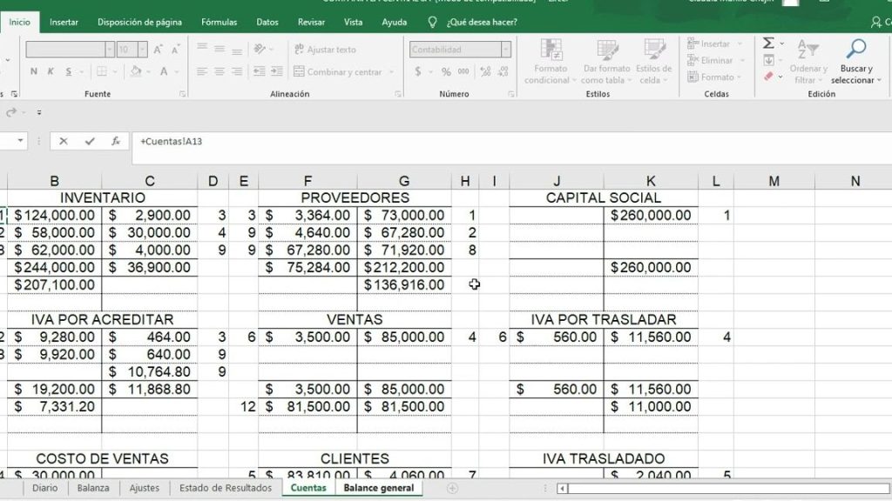Expand the Combinar y centrar dropdown arrow

[x=390, y=72]
